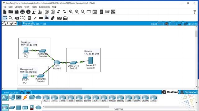This screenshot has width=199, height=111.
Task: Activate the Inspect magnifier tool
Action: (11, 18)
